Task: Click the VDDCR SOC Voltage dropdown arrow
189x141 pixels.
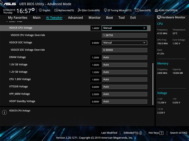Action: pyautogui.click(x=144, y=43)
